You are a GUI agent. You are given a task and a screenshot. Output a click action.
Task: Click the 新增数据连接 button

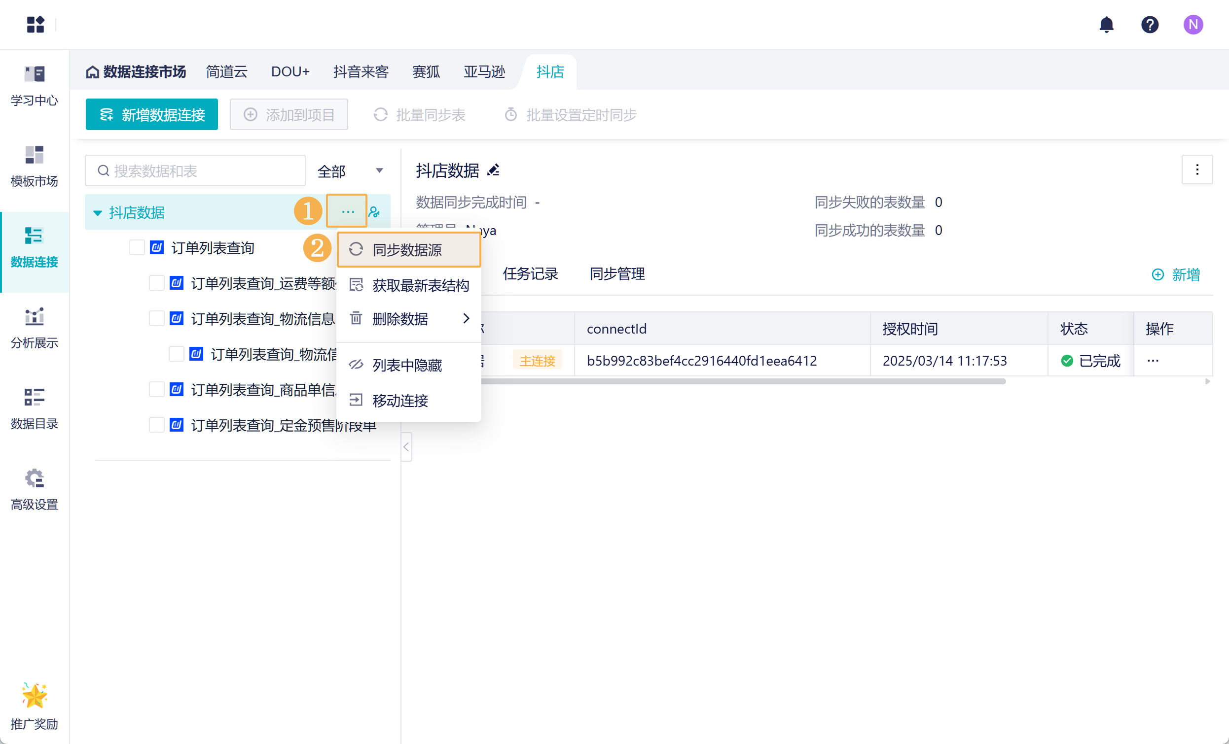click(x=151, y=115)
